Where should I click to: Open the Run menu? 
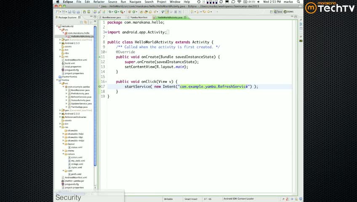(x=123, y=2)
